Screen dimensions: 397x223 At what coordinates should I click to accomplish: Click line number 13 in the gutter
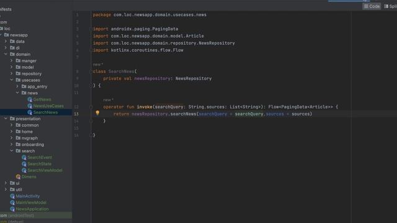tap(76, 114)
